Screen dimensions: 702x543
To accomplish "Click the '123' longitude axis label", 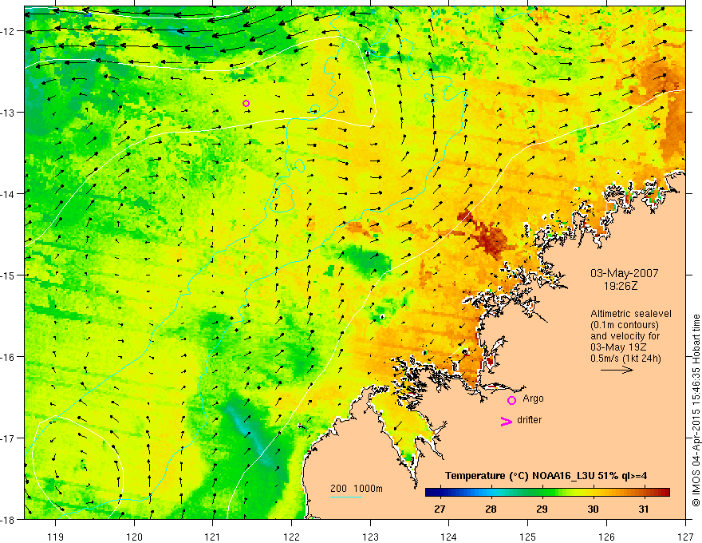I will pyautogui.click(x=370, y=537).
